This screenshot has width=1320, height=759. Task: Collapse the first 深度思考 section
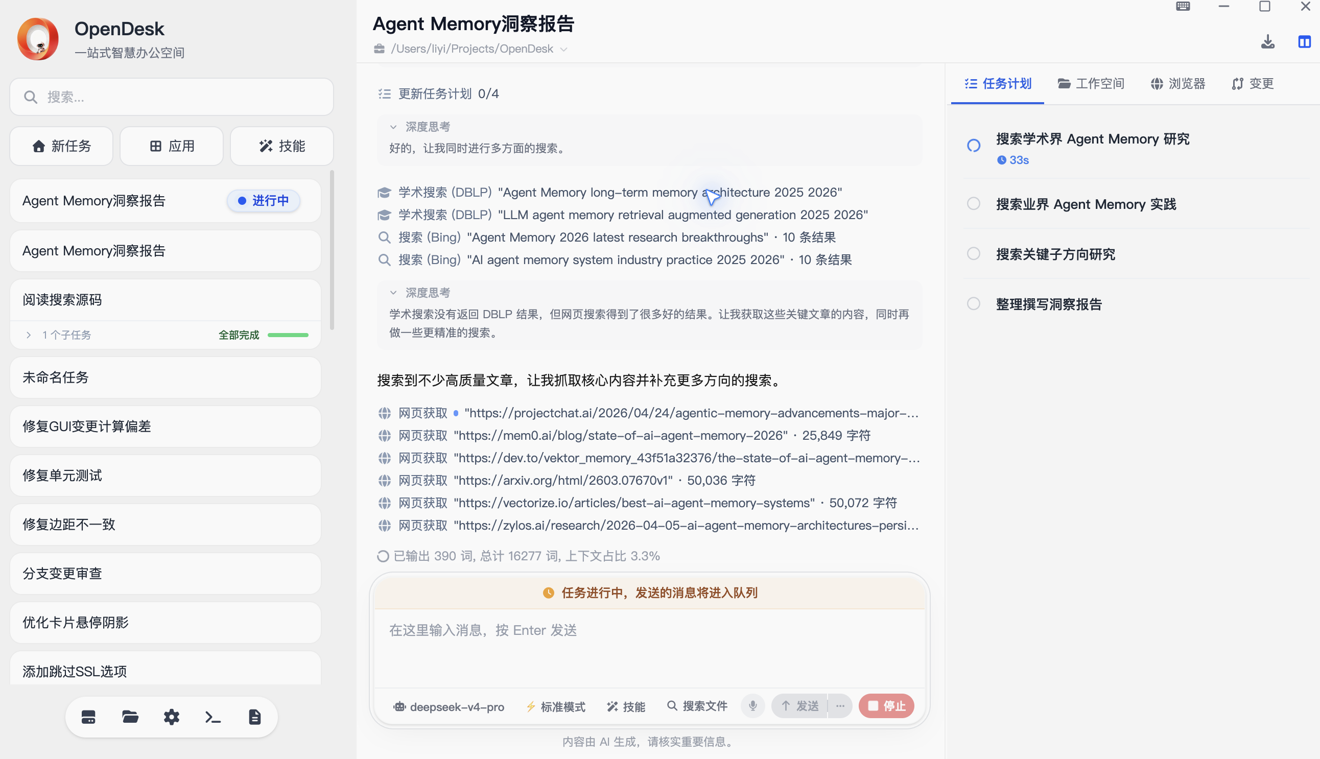point(394,127)
